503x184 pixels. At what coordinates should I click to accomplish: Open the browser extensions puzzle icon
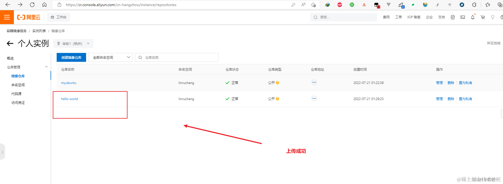[474, 5]
